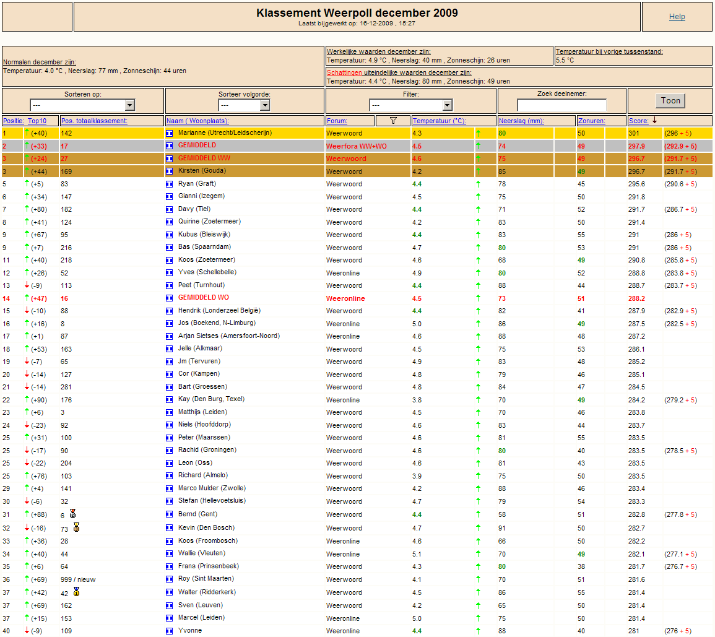Click the Zoek deelnemer input field
The height and width of the screenshot is (637, 715).
coord(562,105)
